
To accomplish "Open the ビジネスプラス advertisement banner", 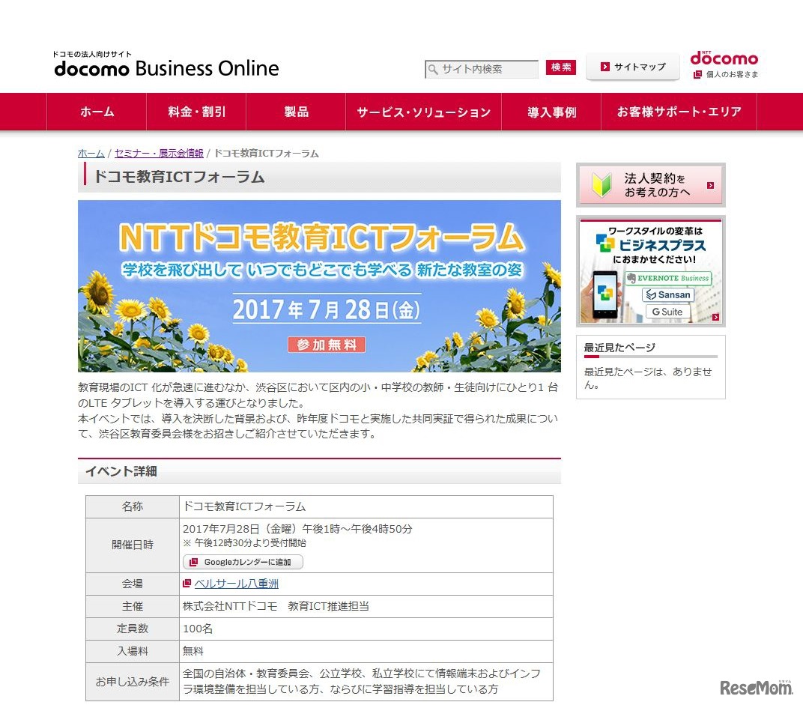I will (x=651, y=271).
